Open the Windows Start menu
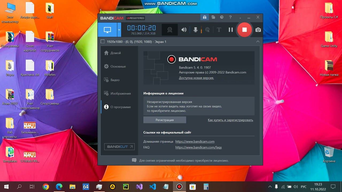 pyautogui.click(x=6, y=187)
